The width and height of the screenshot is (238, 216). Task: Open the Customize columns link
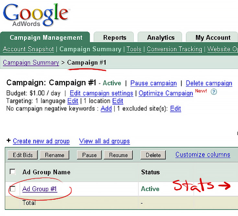click(x=203, y=154)
